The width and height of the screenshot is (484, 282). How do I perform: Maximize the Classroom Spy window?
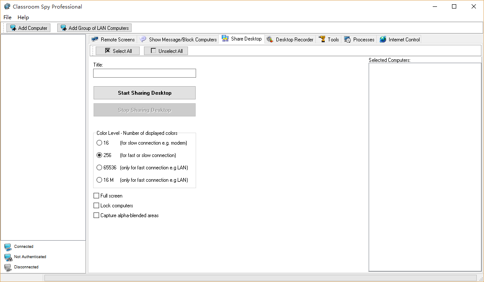(454, 6)
